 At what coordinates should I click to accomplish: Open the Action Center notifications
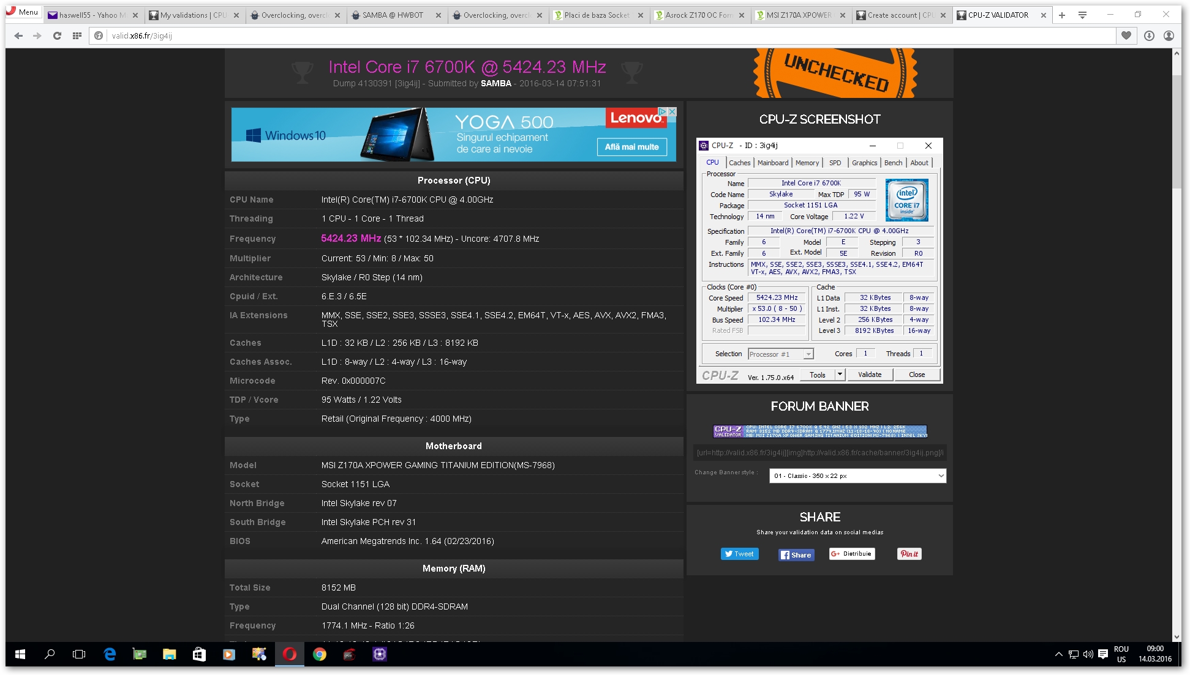tap(1103, 654)
